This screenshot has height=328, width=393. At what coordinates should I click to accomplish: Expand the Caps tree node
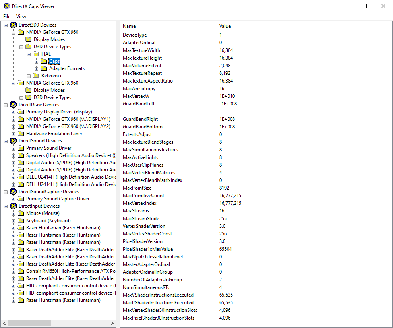coord(37,62)
